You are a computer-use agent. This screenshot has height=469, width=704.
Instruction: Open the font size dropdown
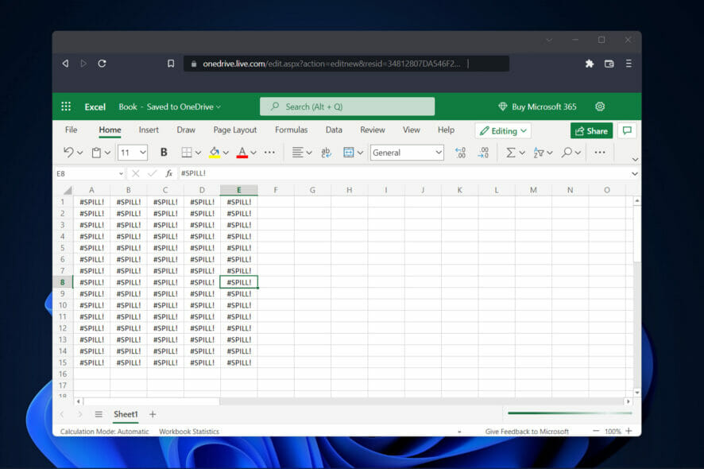click(143, 153)
